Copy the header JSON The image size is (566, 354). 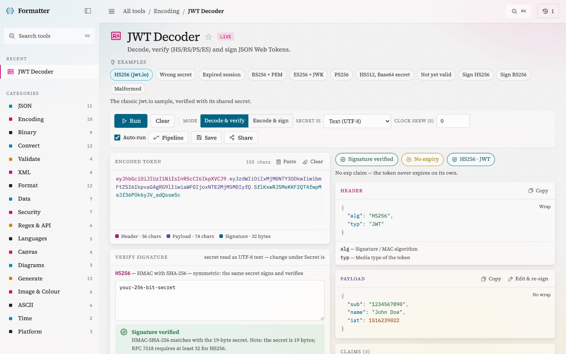[x=538, y=190]
